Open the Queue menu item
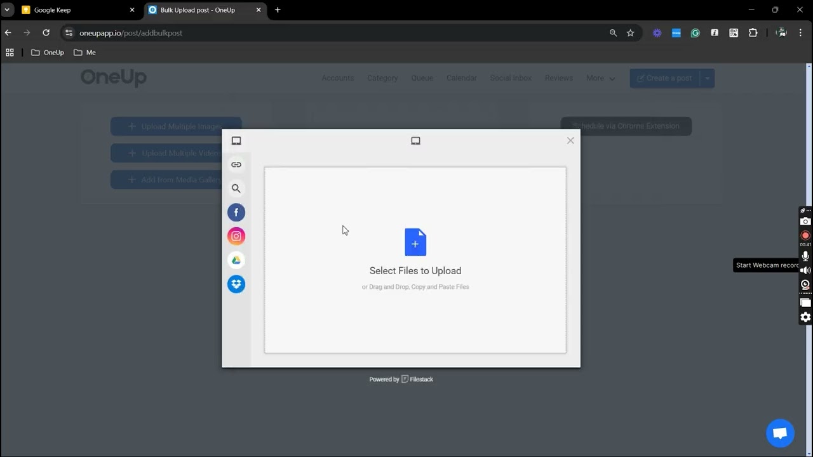 click(x=422, y=78)
